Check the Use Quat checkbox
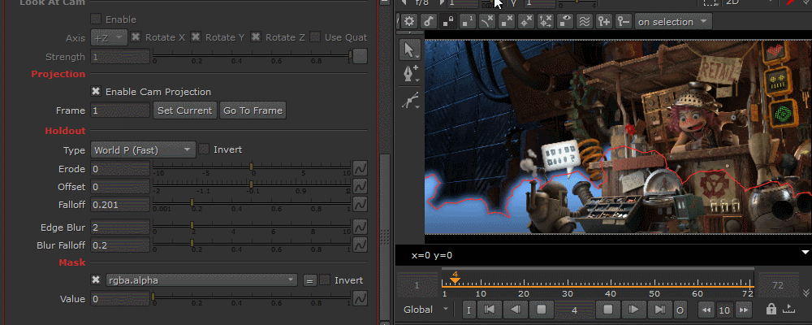Image resolution: width=812 pixels, height=325 pixels. pyautogui.click(x=315, y=37)
